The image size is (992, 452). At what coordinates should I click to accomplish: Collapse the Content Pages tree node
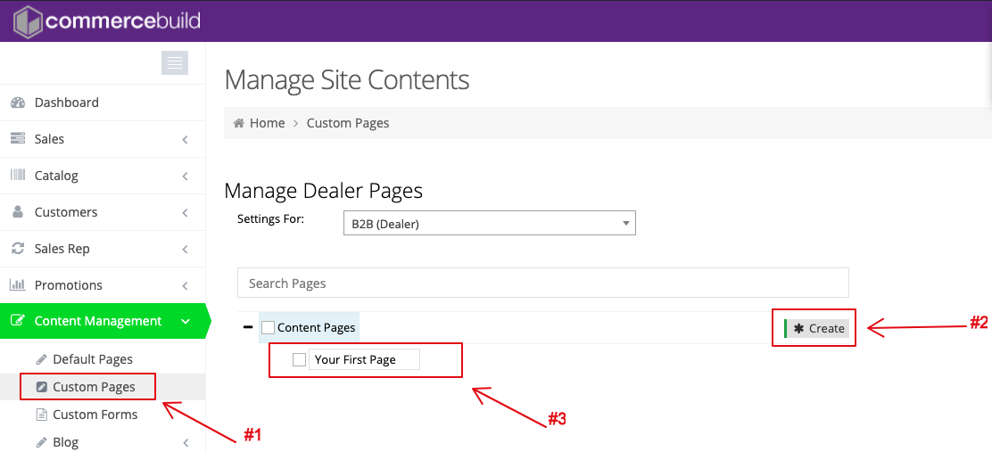click(248, 327)
